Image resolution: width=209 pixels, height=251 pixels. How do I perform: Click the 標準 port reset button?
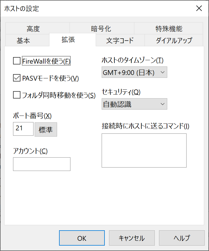coord(46,129)
